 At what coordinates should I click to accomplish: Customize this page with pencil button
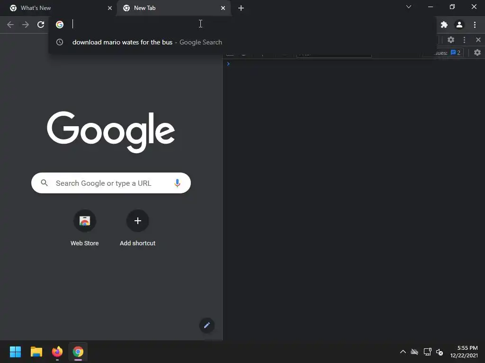tap(207, 325)
